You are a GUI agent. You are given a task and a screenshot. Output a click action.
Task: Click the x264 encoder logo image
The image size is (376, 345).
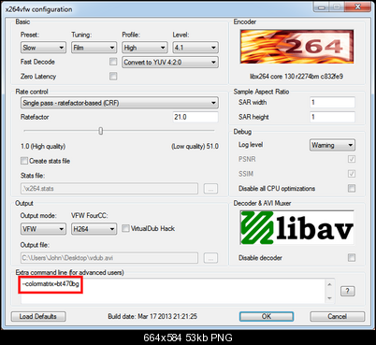[296, 47]
